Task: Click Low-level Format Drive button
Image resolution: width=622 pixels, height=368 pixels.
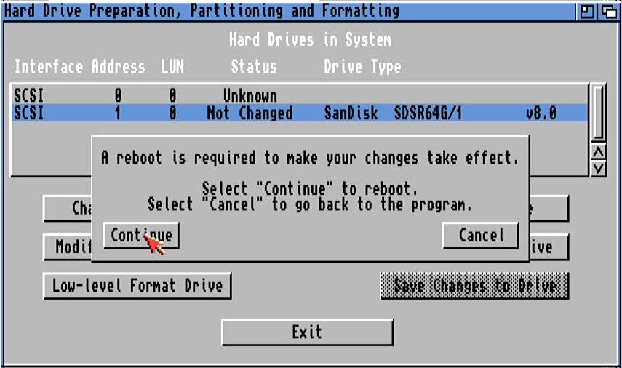Action: 137,285
